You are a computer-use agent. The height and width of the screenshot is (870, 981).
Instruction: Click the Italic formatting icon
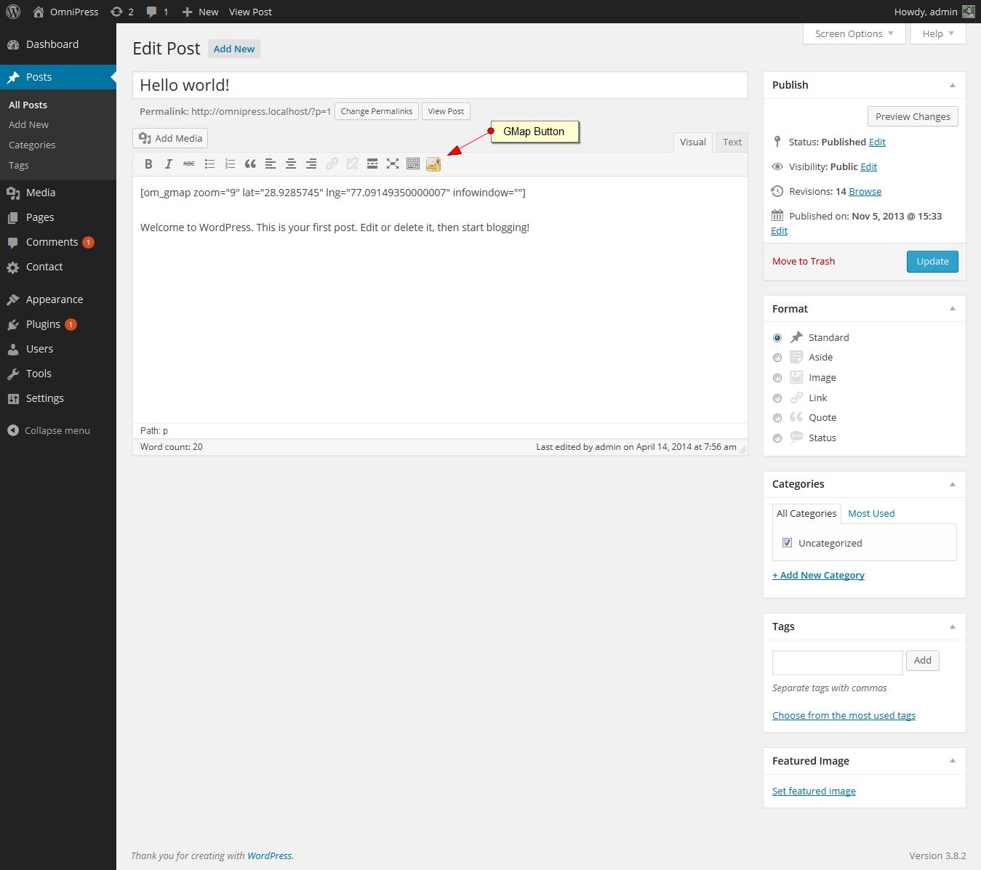(x=169, y=164)
